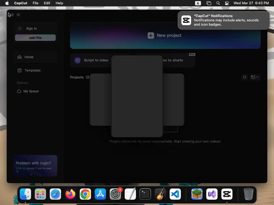The width and height of the screenshot is (274, 205).
Task: Click the video to shorts card
Action: tap(178, 60)
